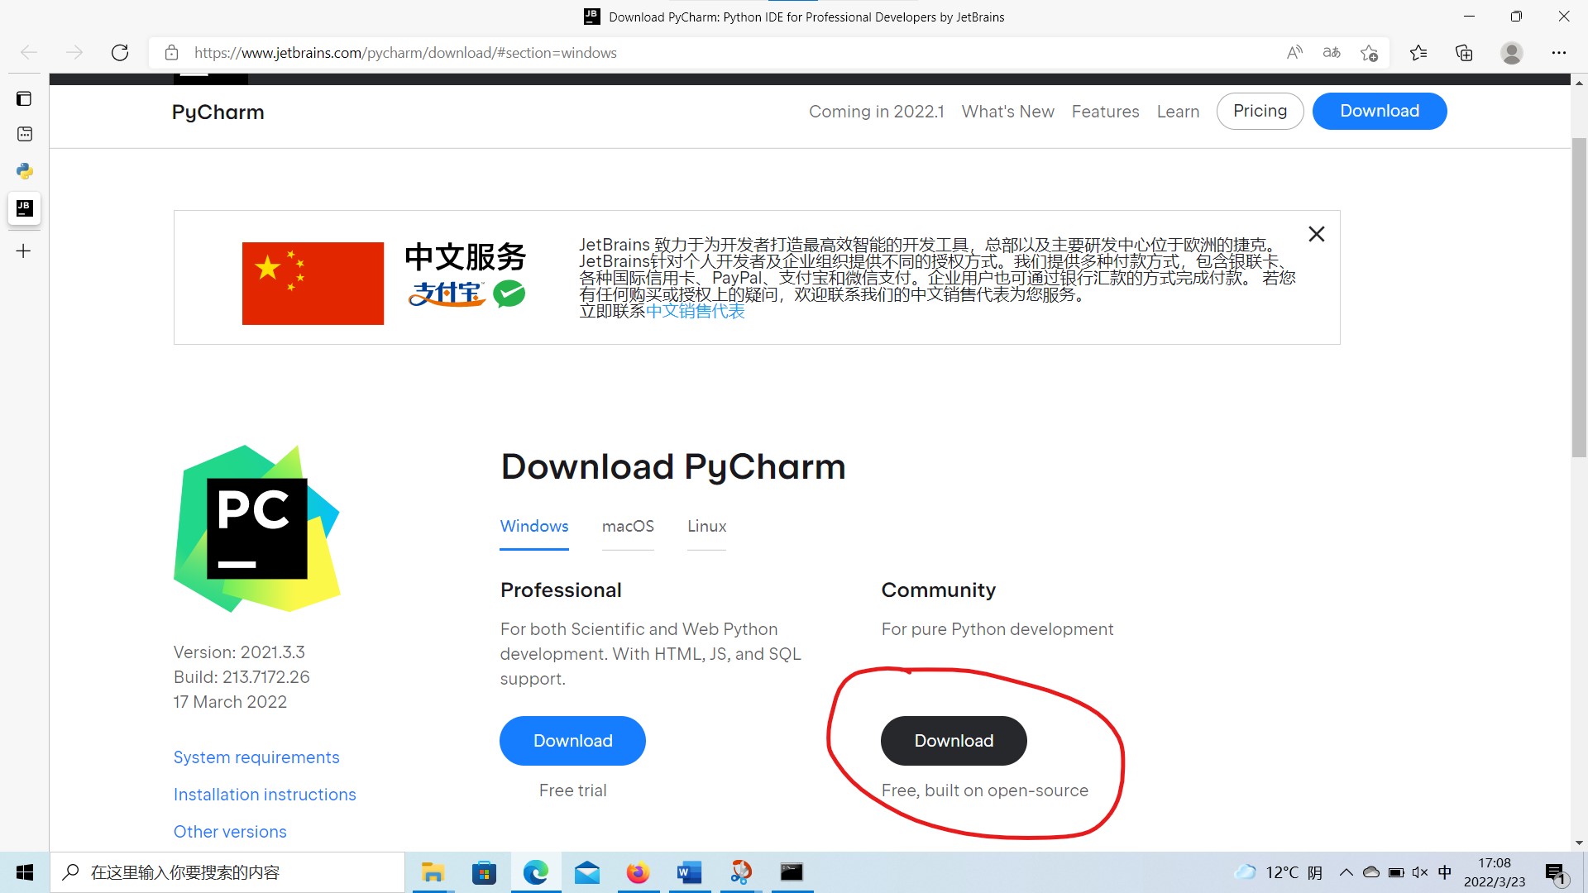Click the browser refresh icon
1588x893 pixels.
click(120, 53)
